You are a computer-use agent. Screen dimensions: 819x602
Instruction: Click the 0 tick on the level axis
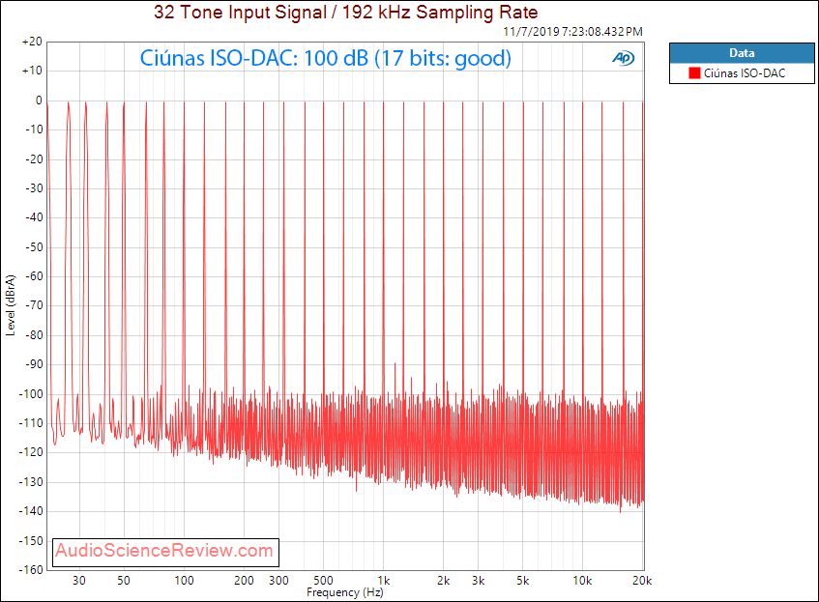(39, 100)
